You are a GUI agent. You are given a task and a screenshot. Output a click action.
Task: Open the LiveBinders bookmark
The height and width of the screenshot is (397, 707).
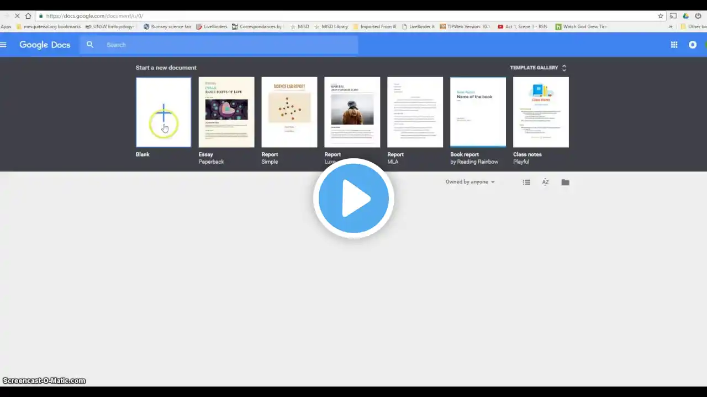click(x=212, y=26)
